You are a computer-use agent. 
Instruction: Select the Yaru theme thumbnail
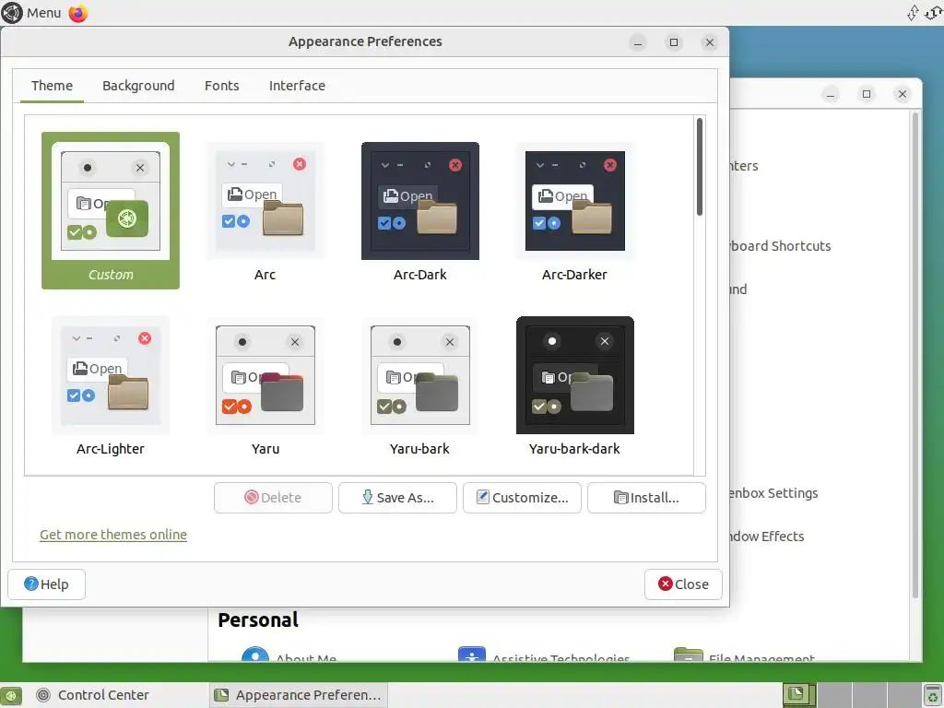pyautogui.click(x=265, y=384)
